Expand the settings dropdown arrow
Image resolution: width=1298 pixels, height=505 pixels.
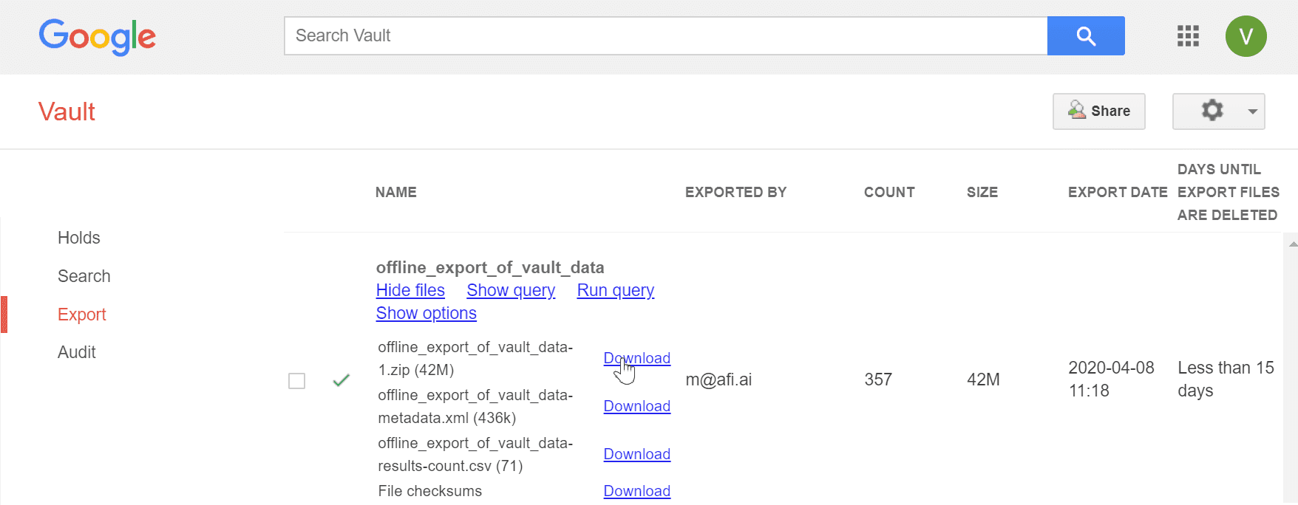tap(1252, 111)
